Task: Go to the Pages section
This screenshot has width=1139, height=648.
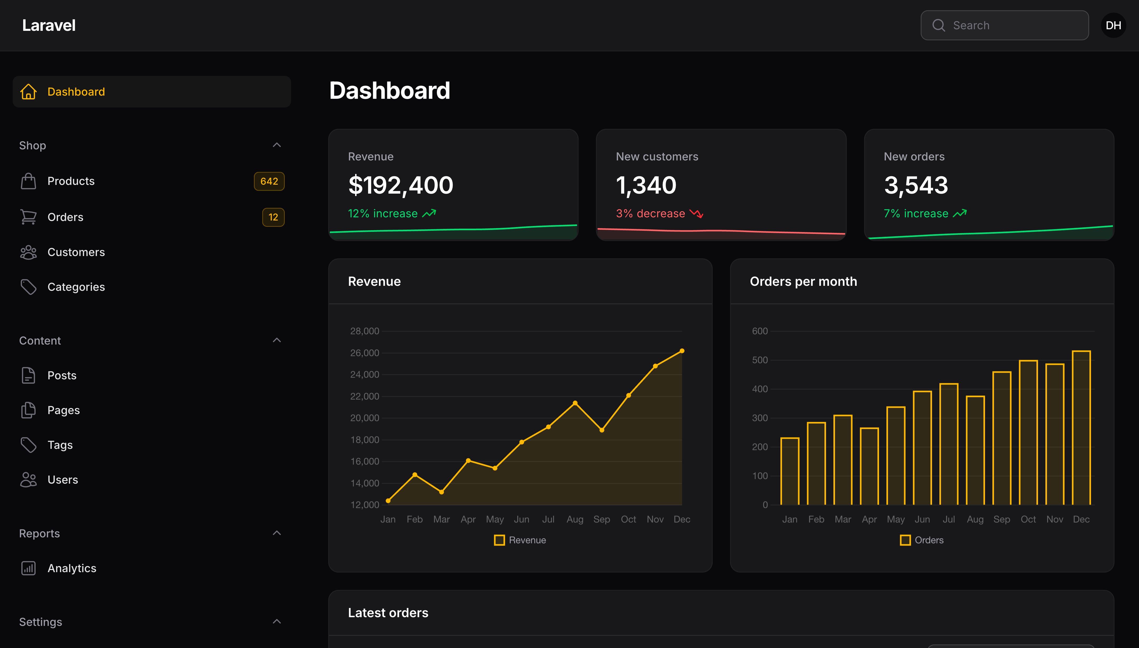Action: click(x=152, y=410)
